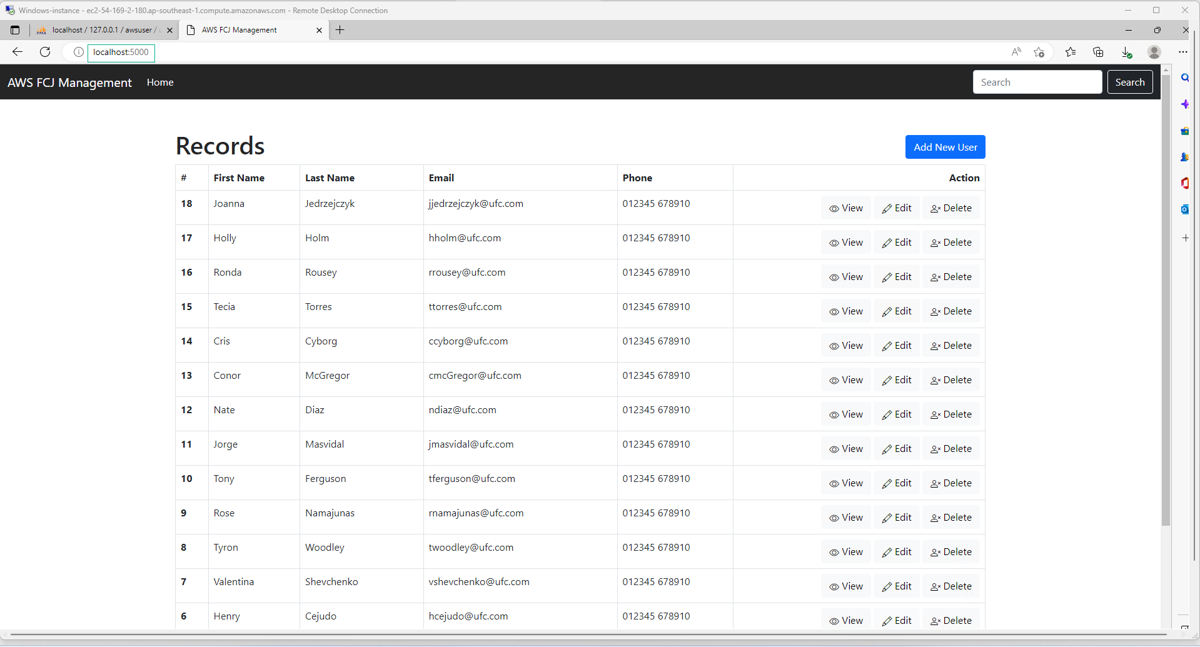View record for Holly Holm
Viewport: 1200px width, 647px height.
[x=845, y=243]
